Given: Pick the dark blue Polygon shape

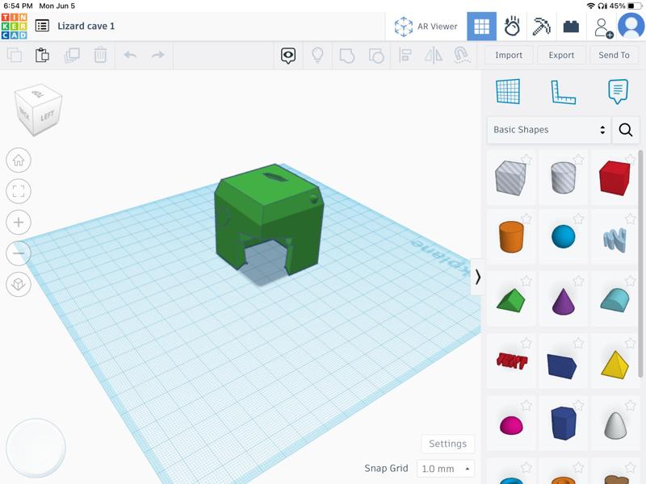Looking at the screenshot, I should coord(563,423).
